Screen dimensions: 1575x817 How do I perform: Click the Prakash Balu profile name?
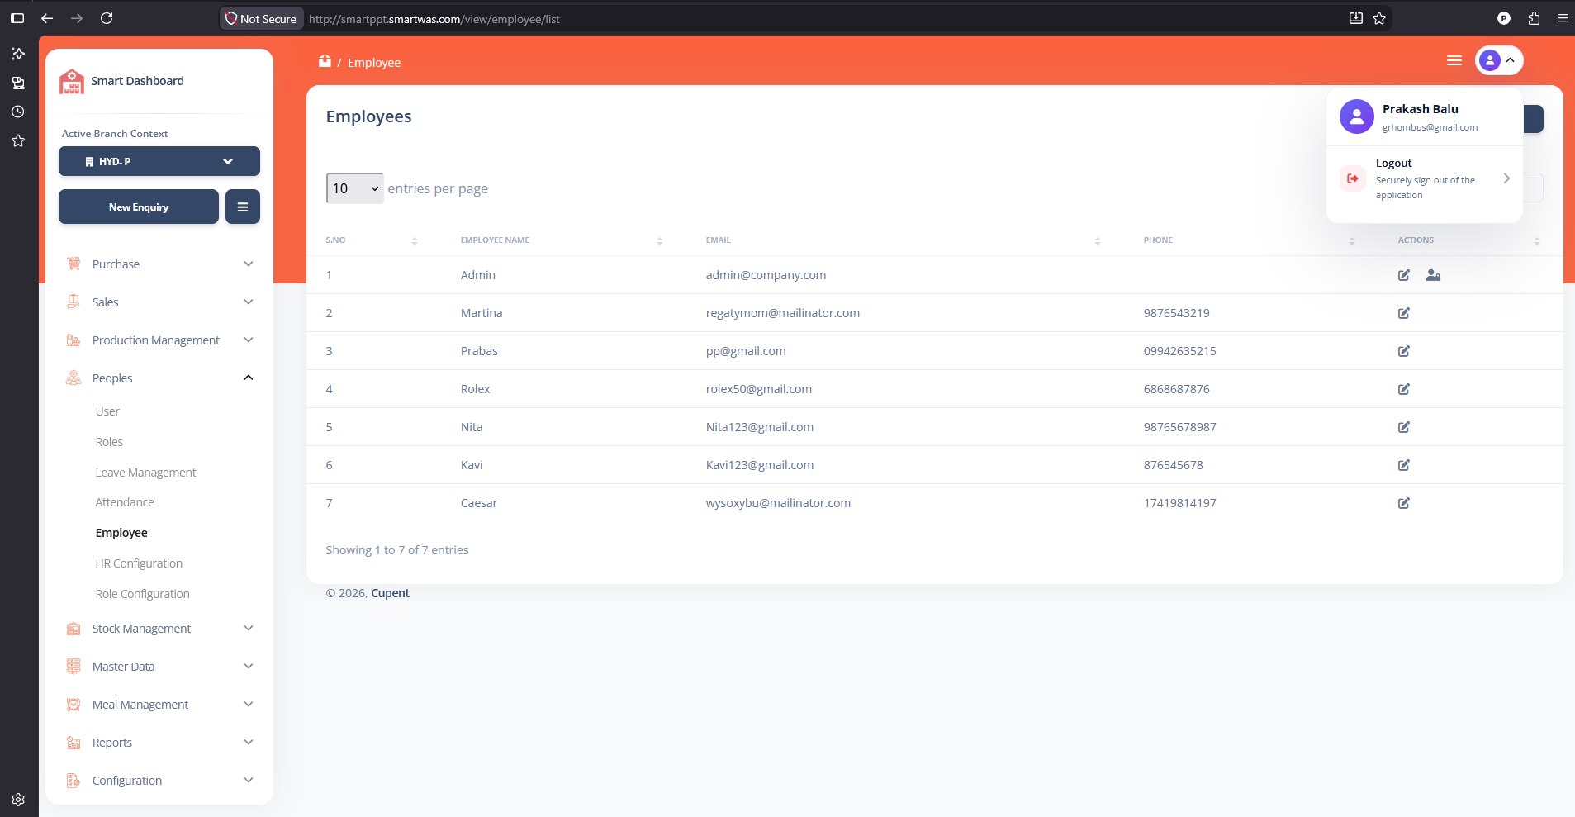[x=1420, y=109]
